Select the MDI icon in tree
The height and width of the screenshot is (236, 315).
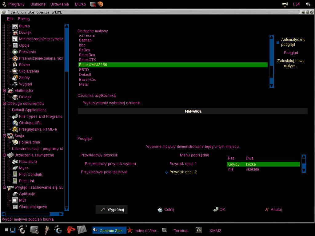(15, 200)
